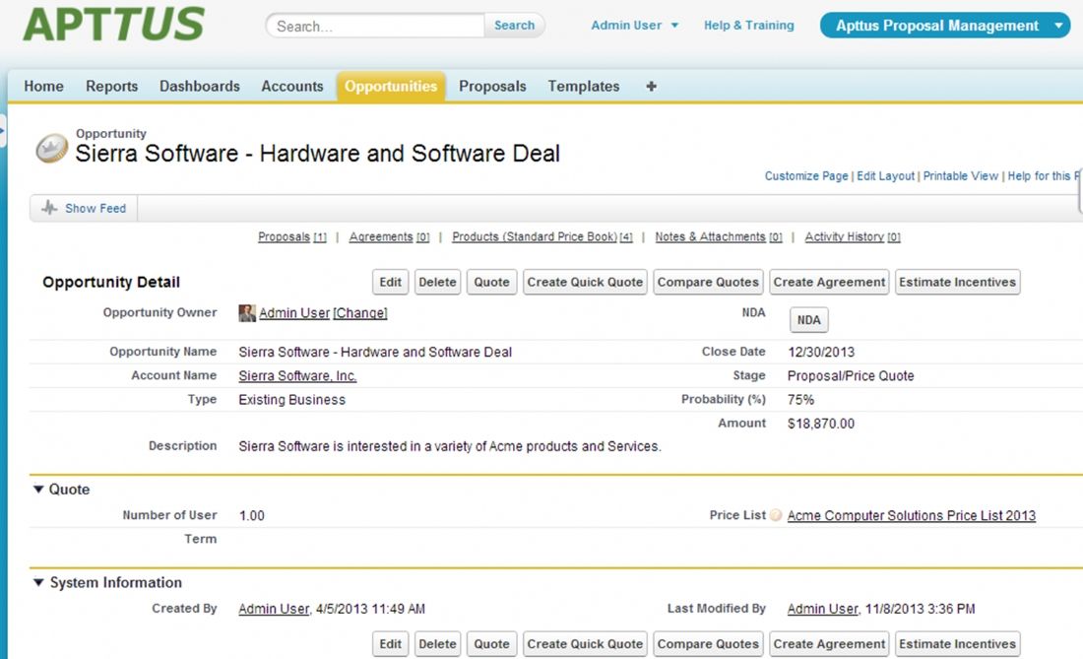Click the top Edit button

[x=390, y=282]
